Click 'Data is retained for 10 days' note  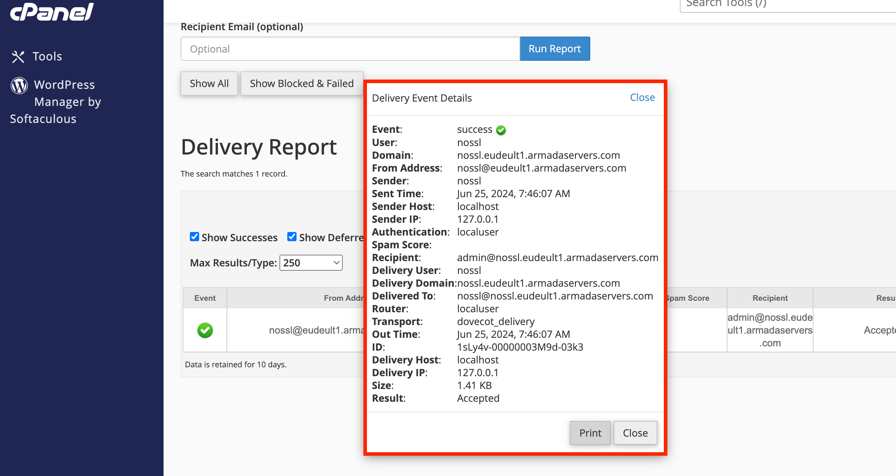236,364
